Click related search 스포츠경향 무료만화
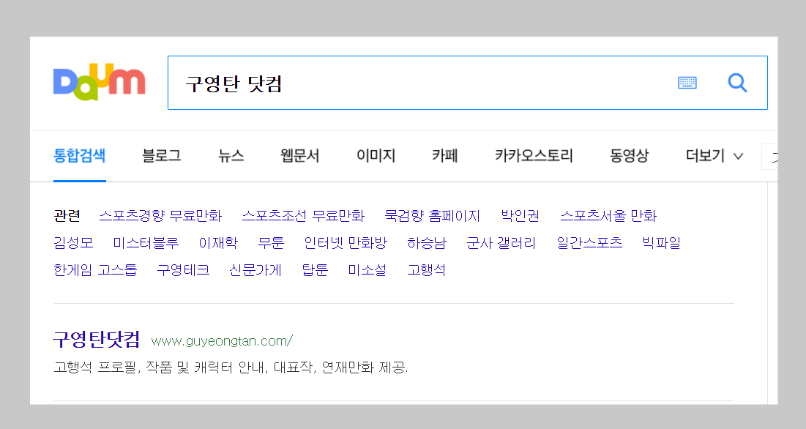The height and width of the screenshot is (429, 806). (x=160, y=215)
